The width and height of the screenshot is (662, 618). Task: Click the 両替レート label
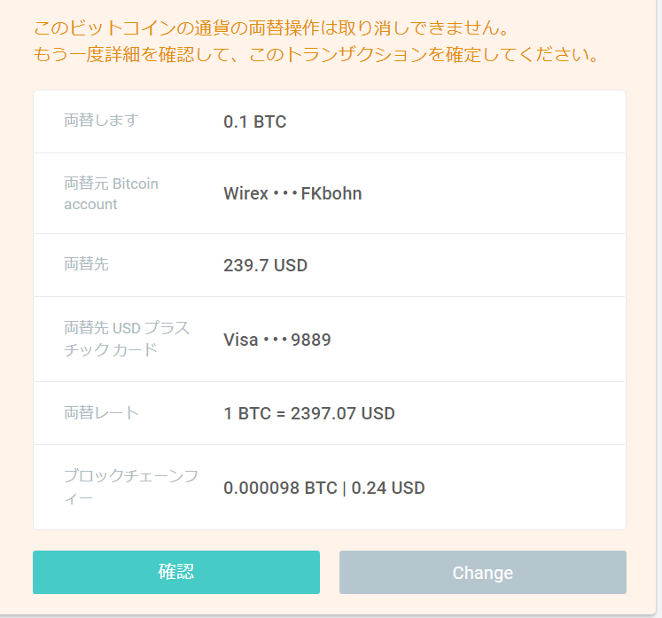point(101,412)
